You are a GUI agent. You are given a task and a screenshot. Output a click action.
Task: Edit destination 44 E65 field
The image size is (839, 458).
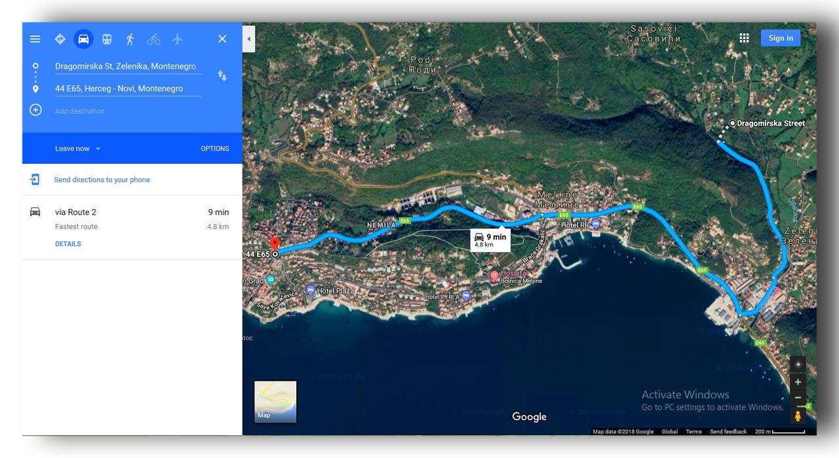coord(128,88)
